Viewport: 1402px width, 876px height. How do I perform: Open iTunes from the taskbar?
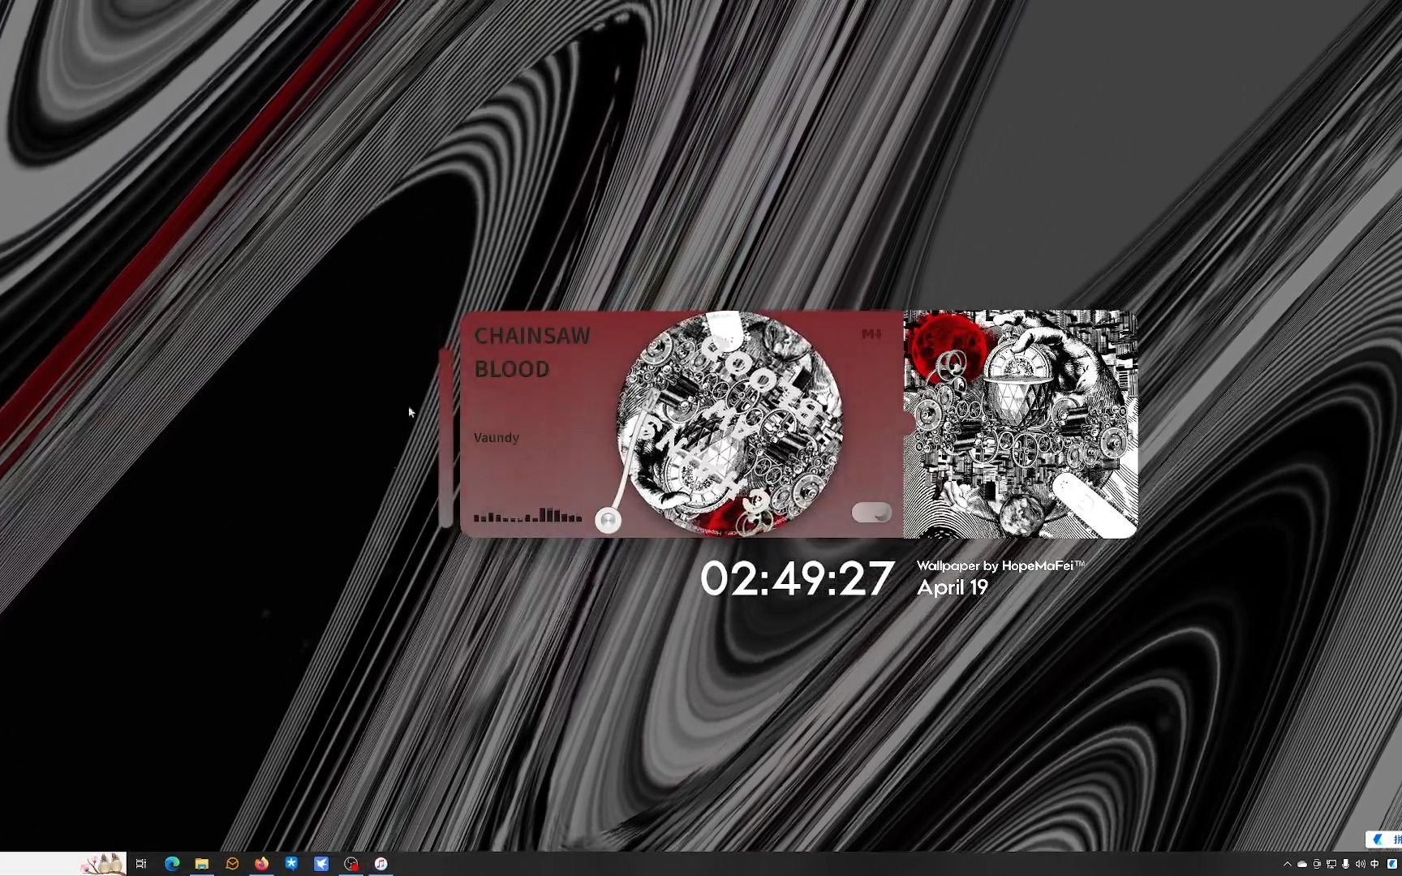click(x=381, y=864)
